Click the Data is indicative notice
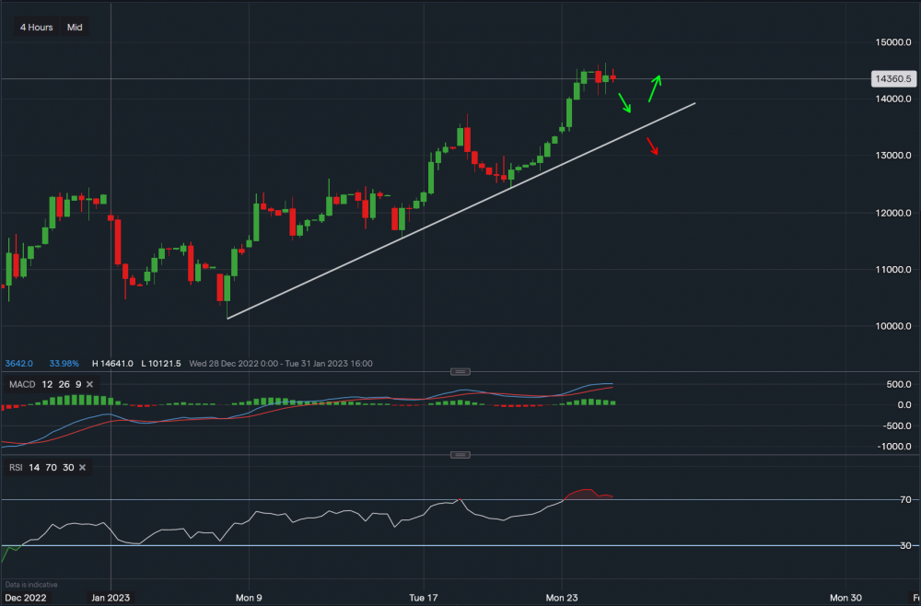921x606 pixels. pos(30,584)
